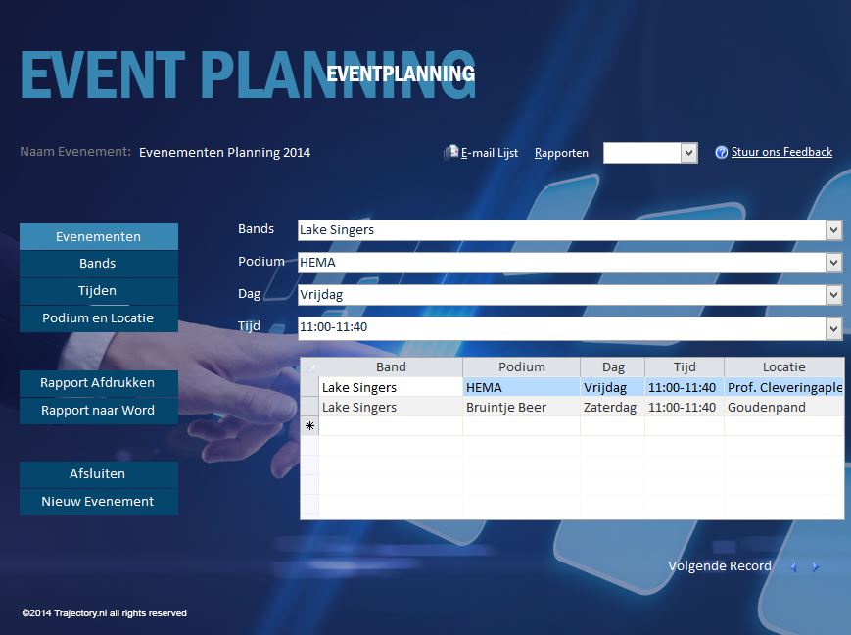
Task: Select Lake Singers cell in Bruintje Beer row
Action: 391,407
